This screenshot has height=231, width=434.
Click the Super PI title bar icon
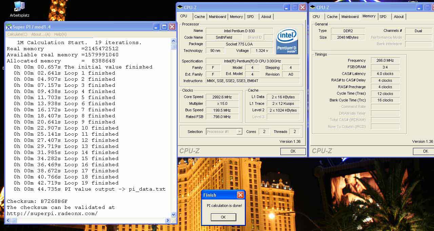pyautogui.click(x=9, y=26)
